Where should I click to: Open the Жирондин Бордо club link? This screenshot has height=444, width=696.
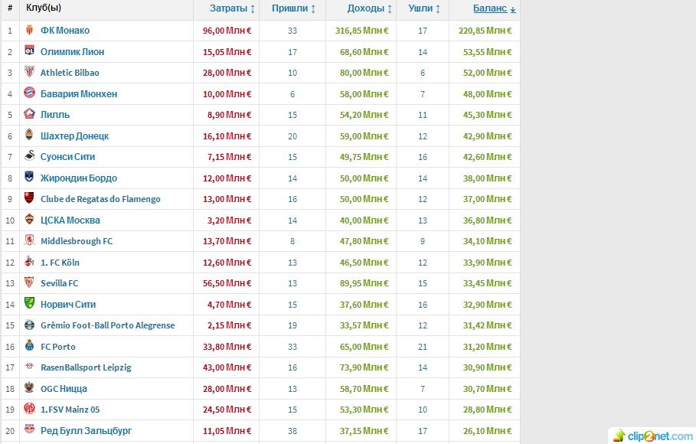(79, 178)
